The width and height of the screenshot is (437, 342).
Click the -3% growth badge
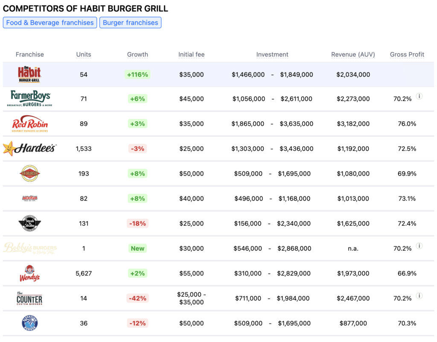[x=137, y=149]
